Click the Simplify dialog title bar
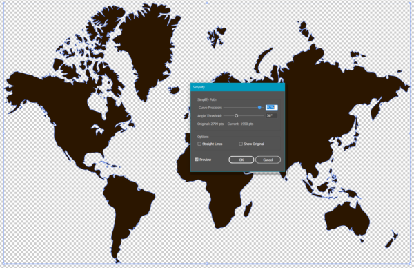This screenshot has height=268, width=414. 237,87
